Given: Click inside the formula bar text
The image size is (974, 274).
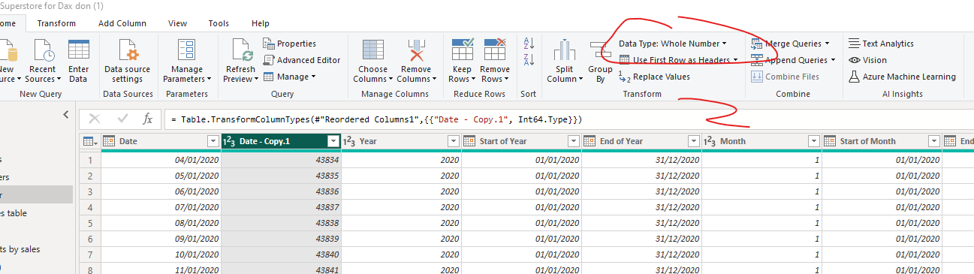Looking at the screenshot, I should tap(376, 119).
